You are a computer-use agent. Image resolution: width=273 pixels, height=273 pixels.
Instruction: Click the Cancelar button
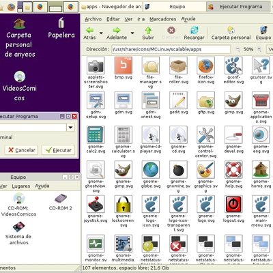pos(21,150)
